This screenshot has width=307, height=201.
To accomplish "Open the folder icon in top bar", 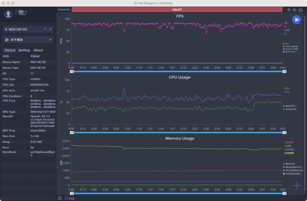I will (295, 9).
